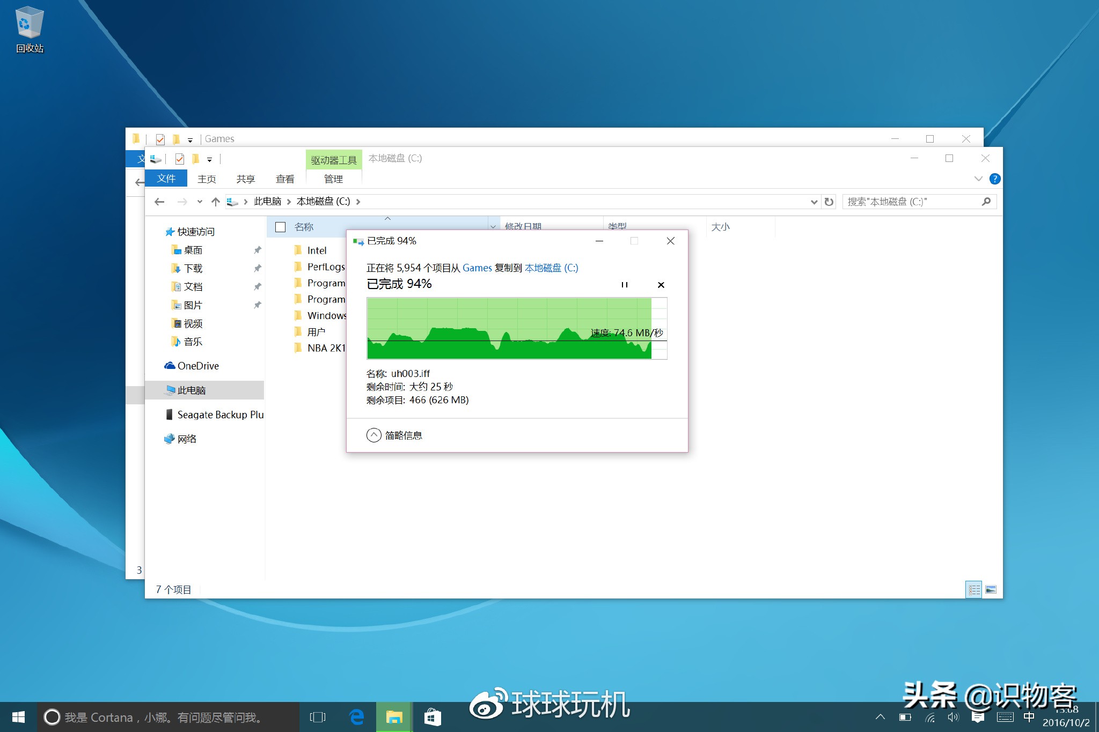Viewport: 1099px width, 732px height.
Task: Open Microsoft Edge from the taskbar
Action: pos(356,717)
